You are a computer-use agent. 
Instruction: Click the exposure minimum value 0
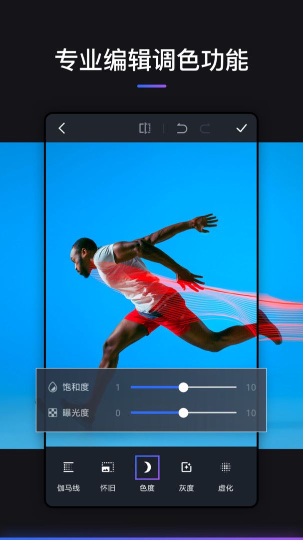[118, 413]
